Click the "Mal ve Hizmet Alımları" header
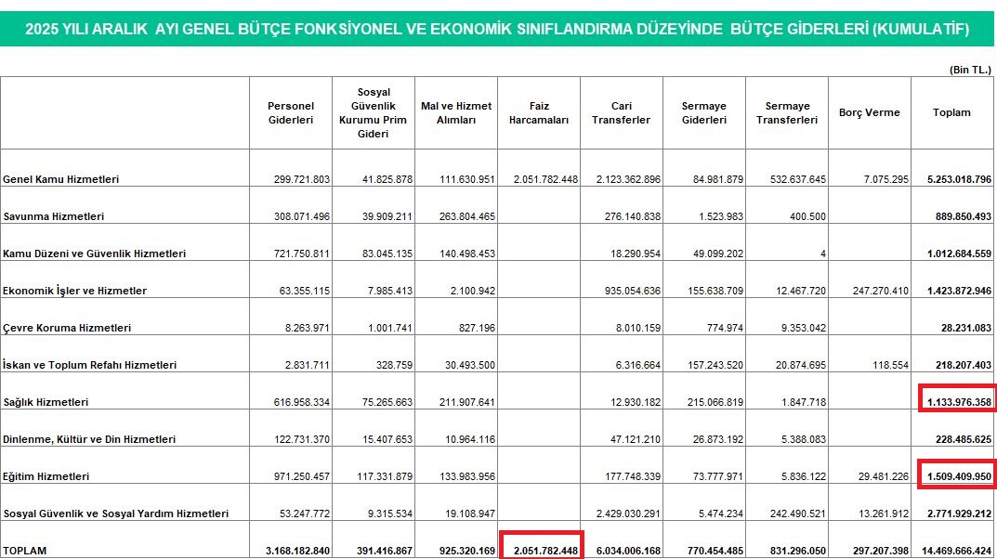The width and height of the screenshot is (997, 559). (456, 112)
